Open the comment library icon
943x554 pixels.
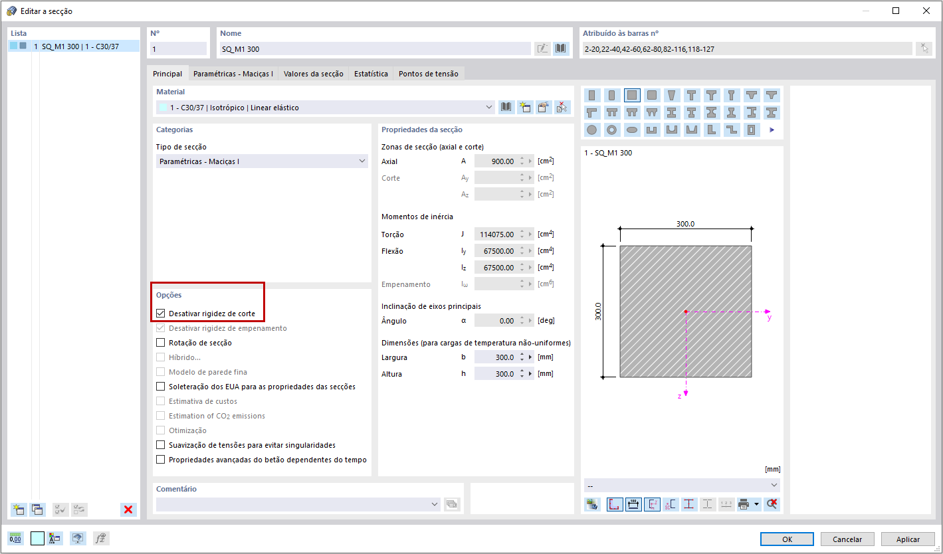[452, 504]
